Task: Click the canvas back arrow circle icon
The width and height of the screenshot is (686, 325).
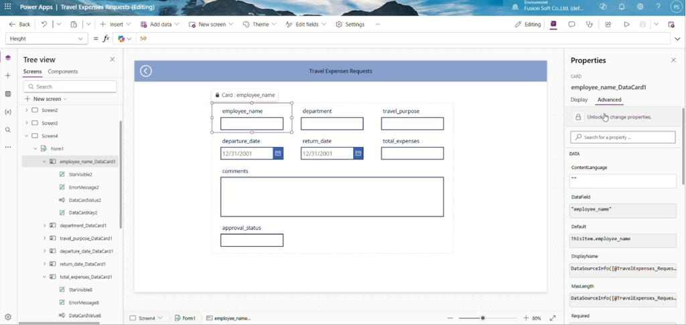Action: pos(145,71)
